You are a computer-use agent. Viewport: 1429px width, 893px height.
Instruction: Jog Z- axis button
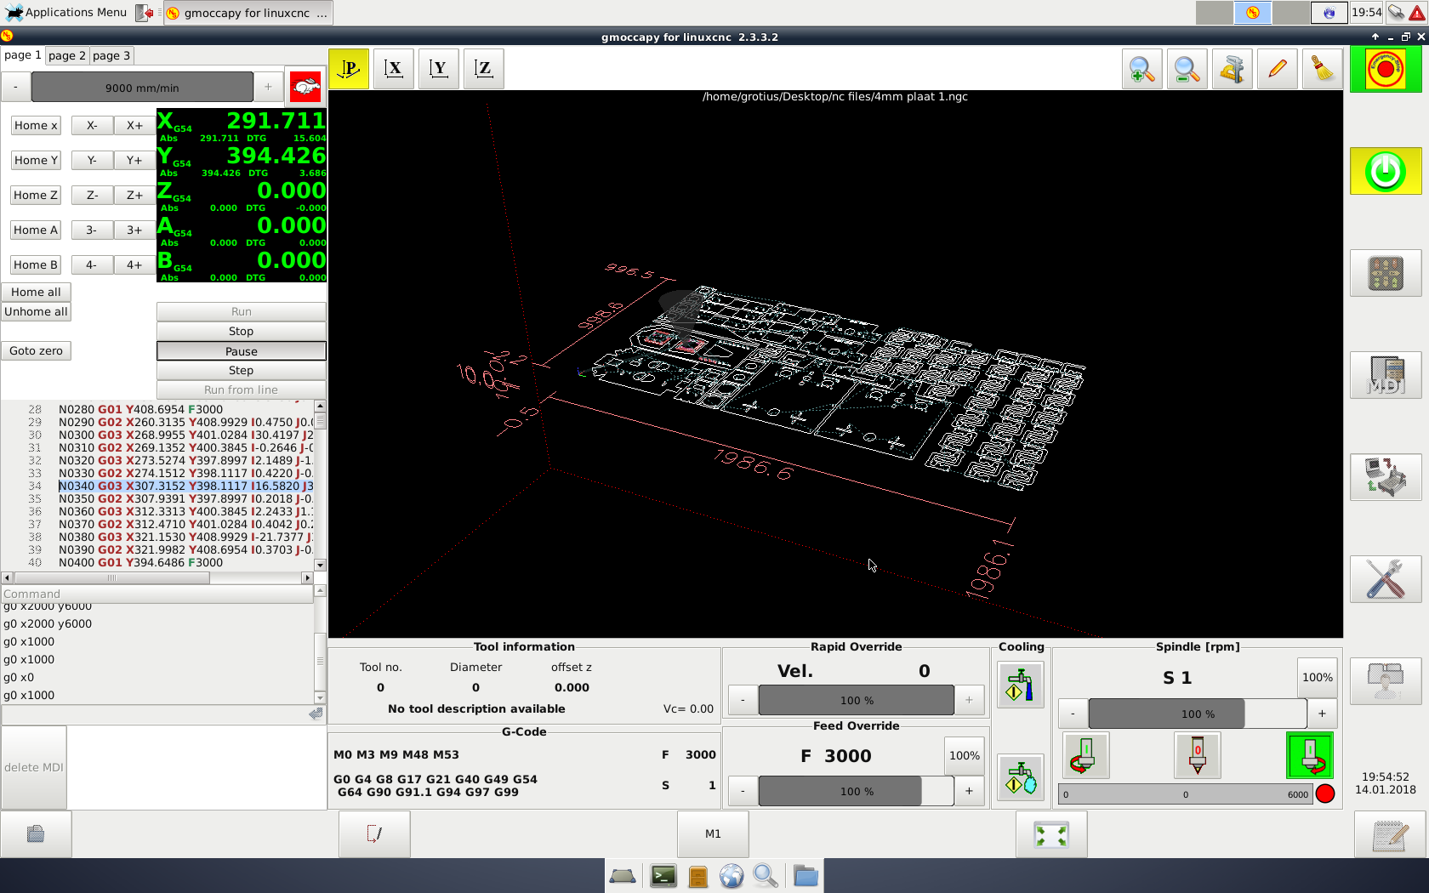click(92, 196)
